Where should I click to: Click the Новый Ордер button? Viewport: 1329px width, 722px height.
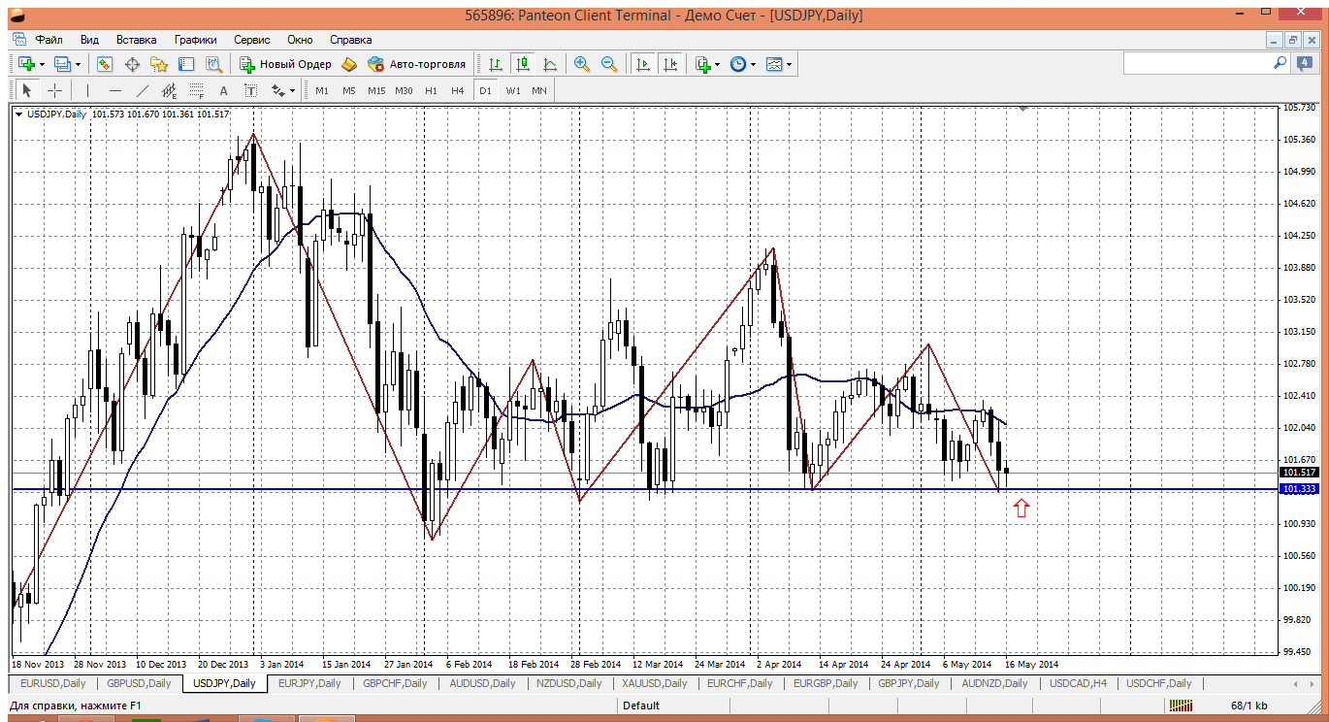pyautogui.click(x=285, y=64)
